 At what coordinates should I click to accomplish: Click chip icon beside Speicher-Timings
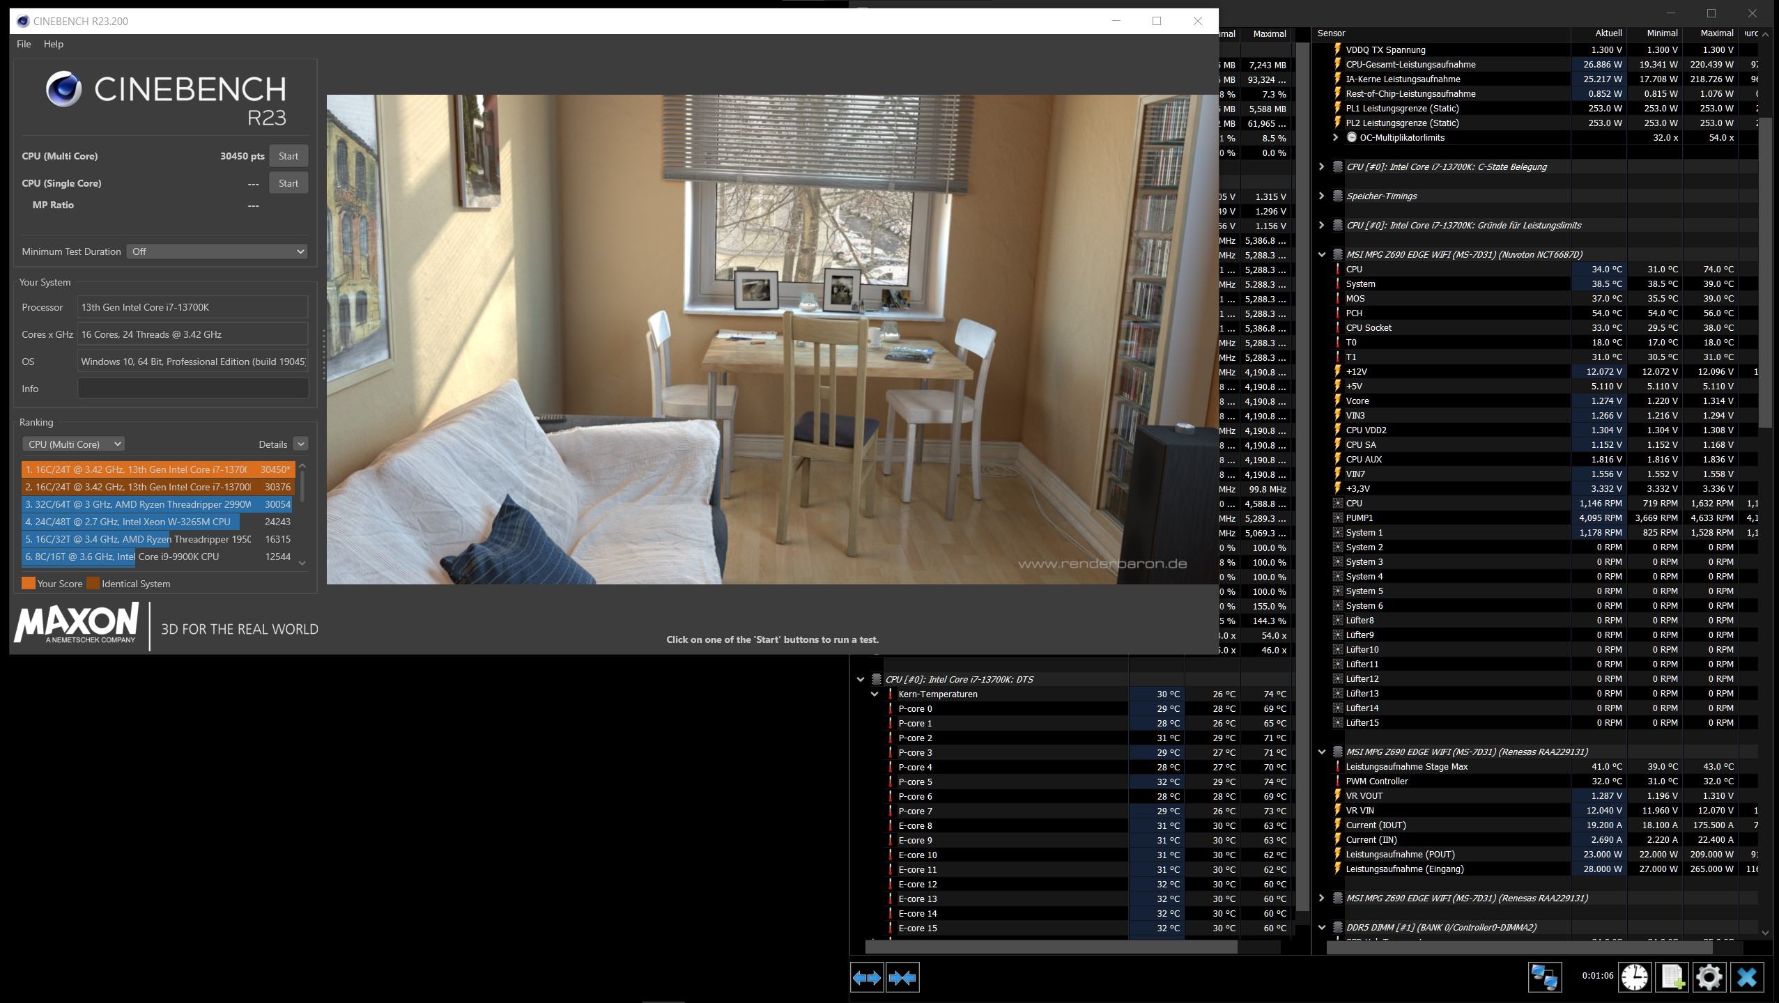coord(1337,196)
